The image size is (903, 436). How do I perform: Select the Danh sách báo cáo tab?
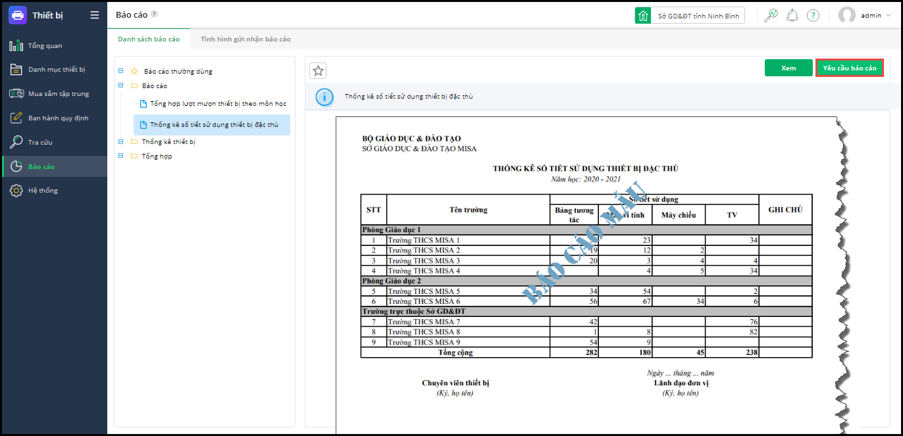[149, 39]
